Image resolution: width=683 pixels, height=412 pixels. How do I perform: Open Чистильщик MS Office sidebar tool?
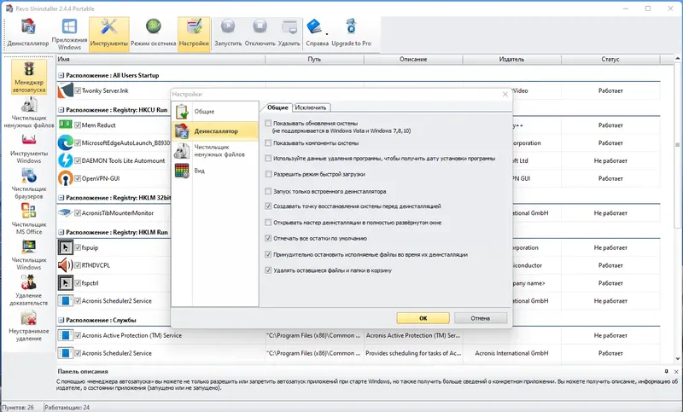[x=29, y=220]
